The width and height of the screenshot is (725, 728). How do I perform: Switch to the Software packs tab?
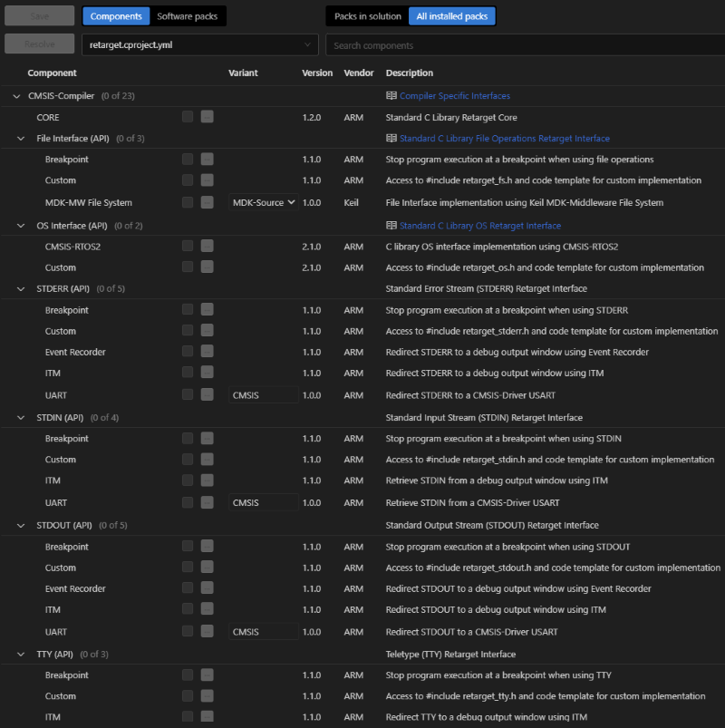188,16
